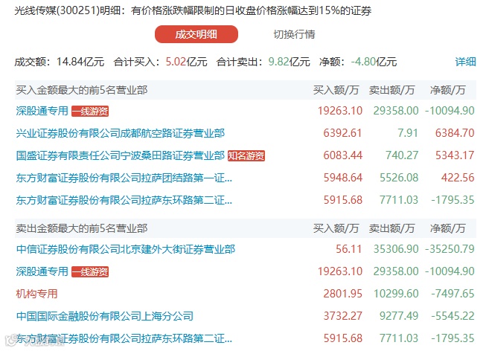Click the net amount 6384.70
Image resolution: width=489 pixels, height=351 pixels.
(x=455, y=133)
